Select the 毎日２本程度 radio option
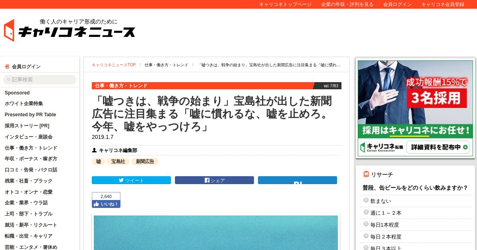The height and width of the screenshot is (250, 477). [x=366, y=236]
